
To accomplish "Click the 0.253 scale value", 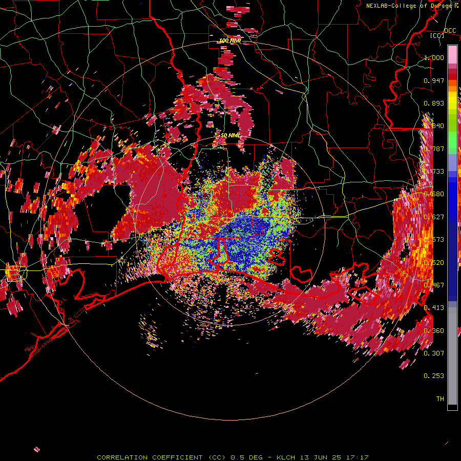I will 434,376.
